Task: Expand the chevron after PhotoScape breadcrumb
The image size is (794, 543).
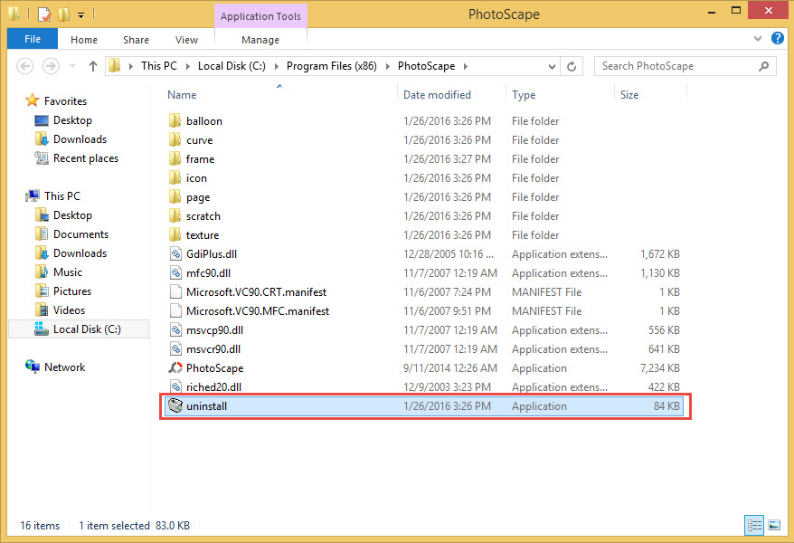Action: [x=466, y=66]
